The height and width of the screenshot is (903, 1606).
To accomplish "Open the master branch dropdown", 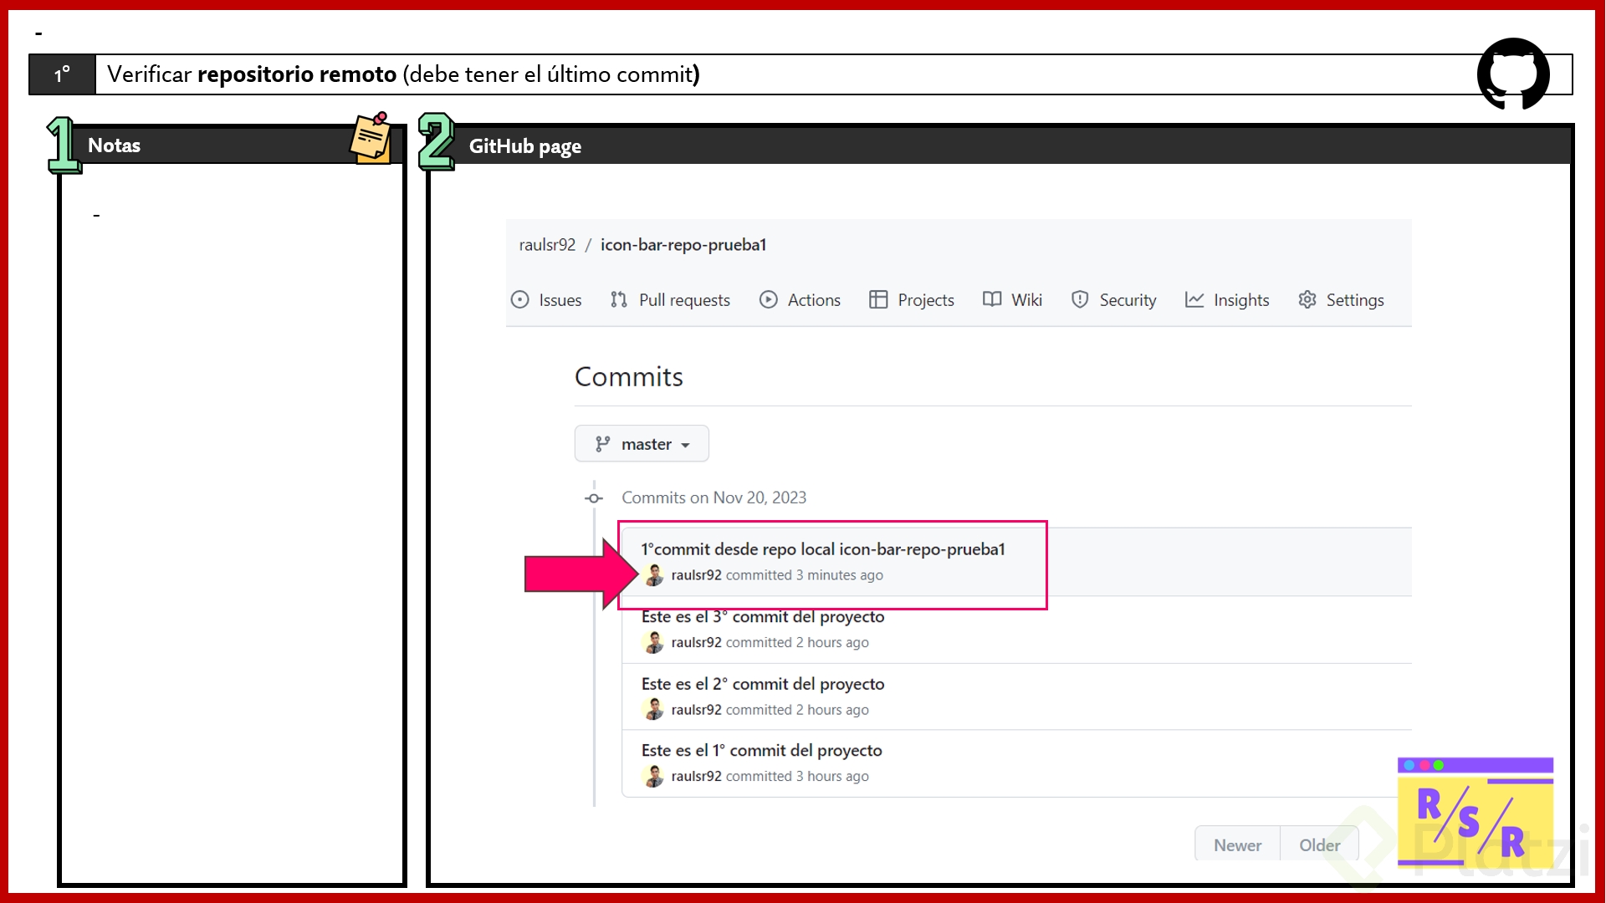I will [x=642, y=444].
